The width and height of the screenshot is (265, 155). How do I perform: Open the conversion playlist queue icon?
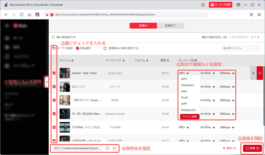point(259,15)
